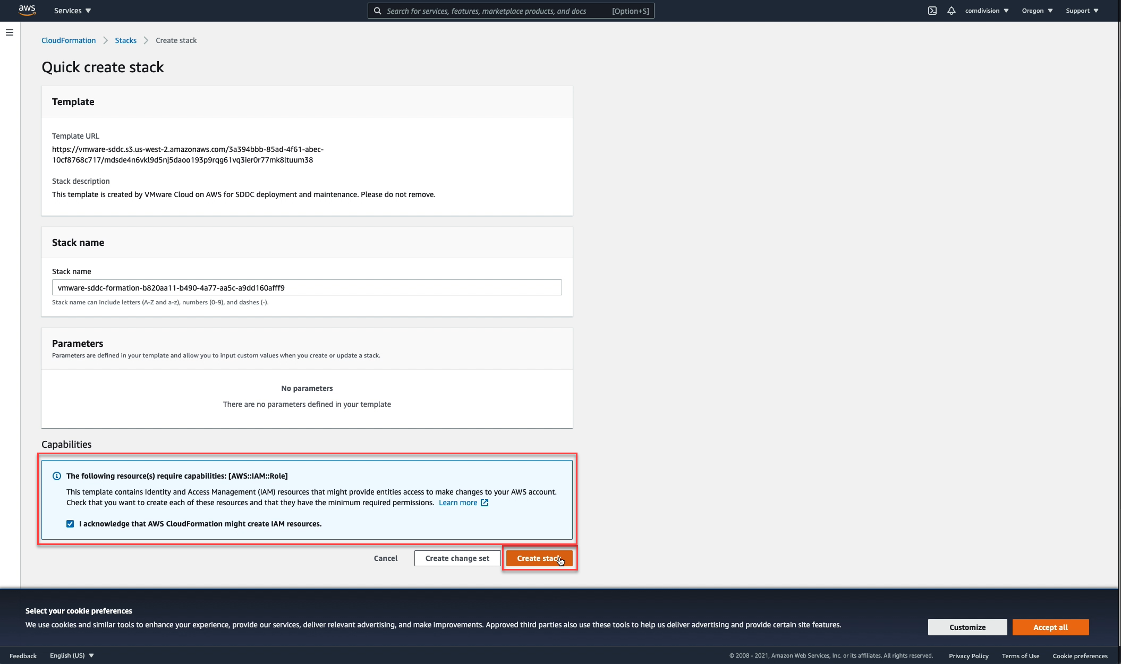Click the info icon in capabilities box

tap(57, 476)
